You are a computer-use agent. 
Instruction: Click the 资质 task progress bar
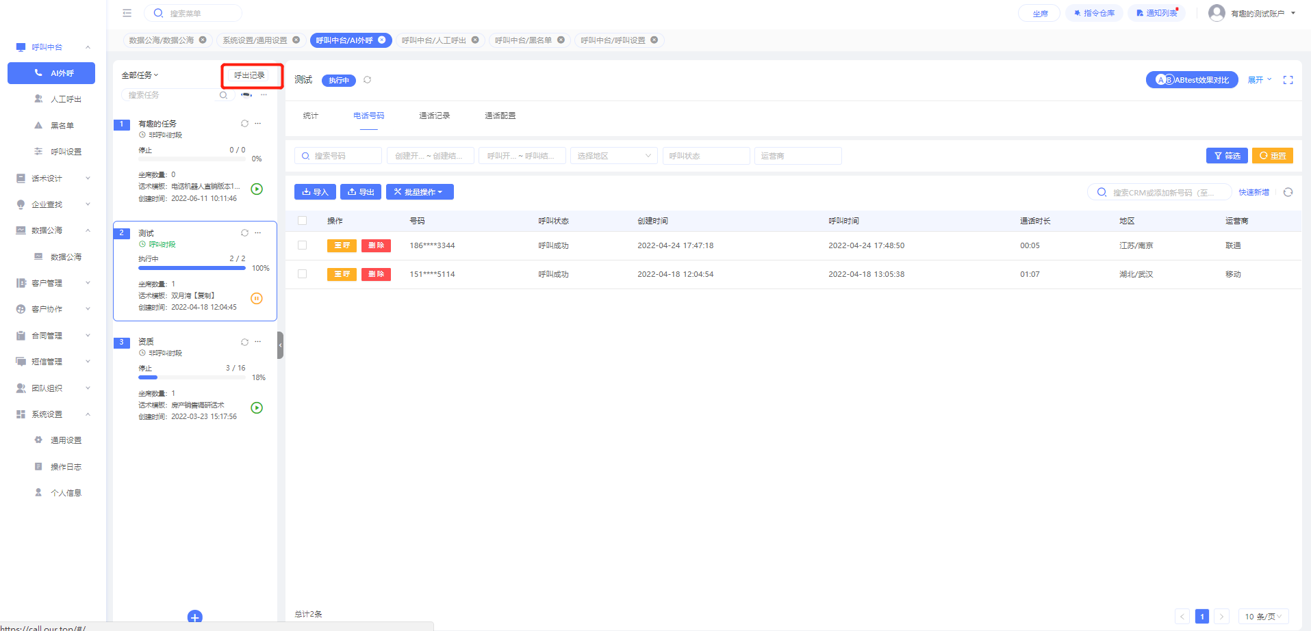192,377
